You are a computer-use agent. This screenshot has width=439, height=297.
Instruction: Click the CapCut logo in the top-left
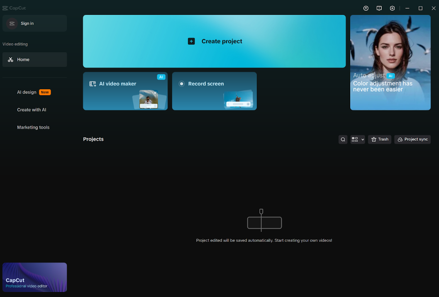14,8
